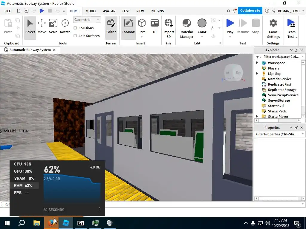This screenshot has height=229, width=306.
Task: Expand the Lighting tree node
Action: 257,73
